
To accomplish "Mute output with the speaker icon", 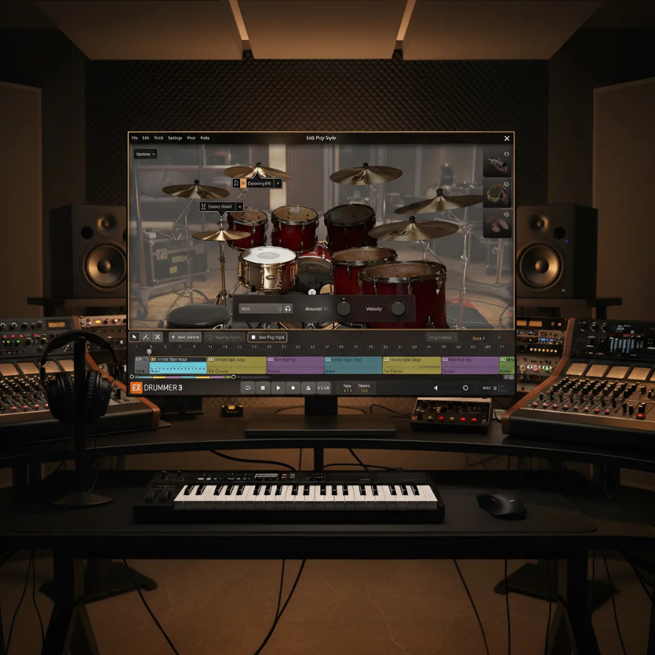I will (x=436, y=388).
